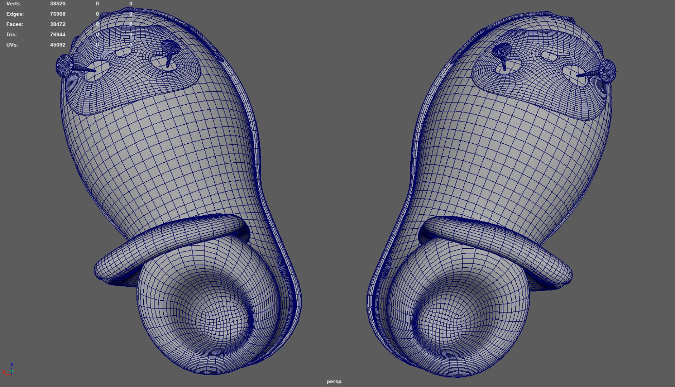Click the persp camera name label

pos(334,382)
